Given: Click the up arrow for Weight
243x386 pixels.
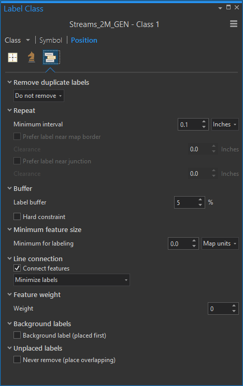Looking at the screenshot, I should pyautogui.click(x=234, y=306).
